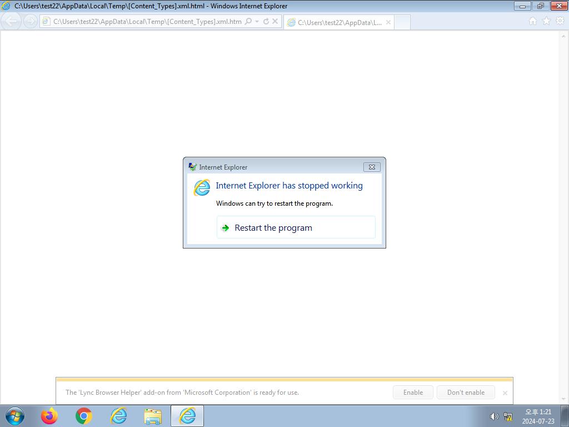Expand the address bar autocomplete dropdown arrow

tap(257, 22)
